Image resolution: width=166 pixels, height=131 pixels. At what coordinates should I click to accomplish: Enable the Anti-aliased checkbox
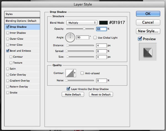tap(82, 73)
